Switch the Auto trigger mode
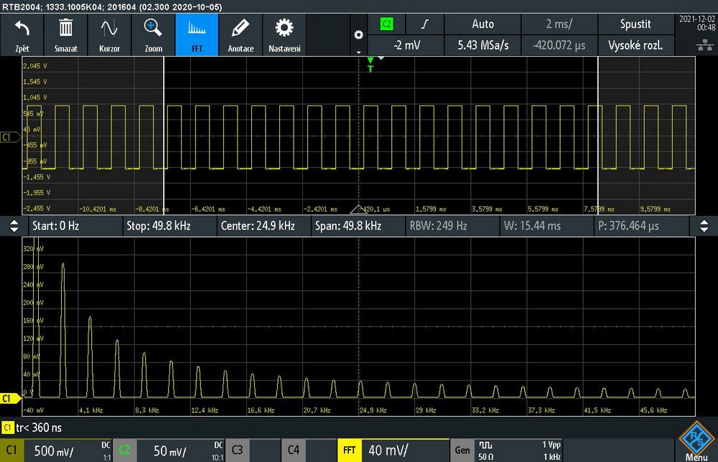Image resolution: width=718 pixels, height=462 pixels. click(x=482, y=24)
